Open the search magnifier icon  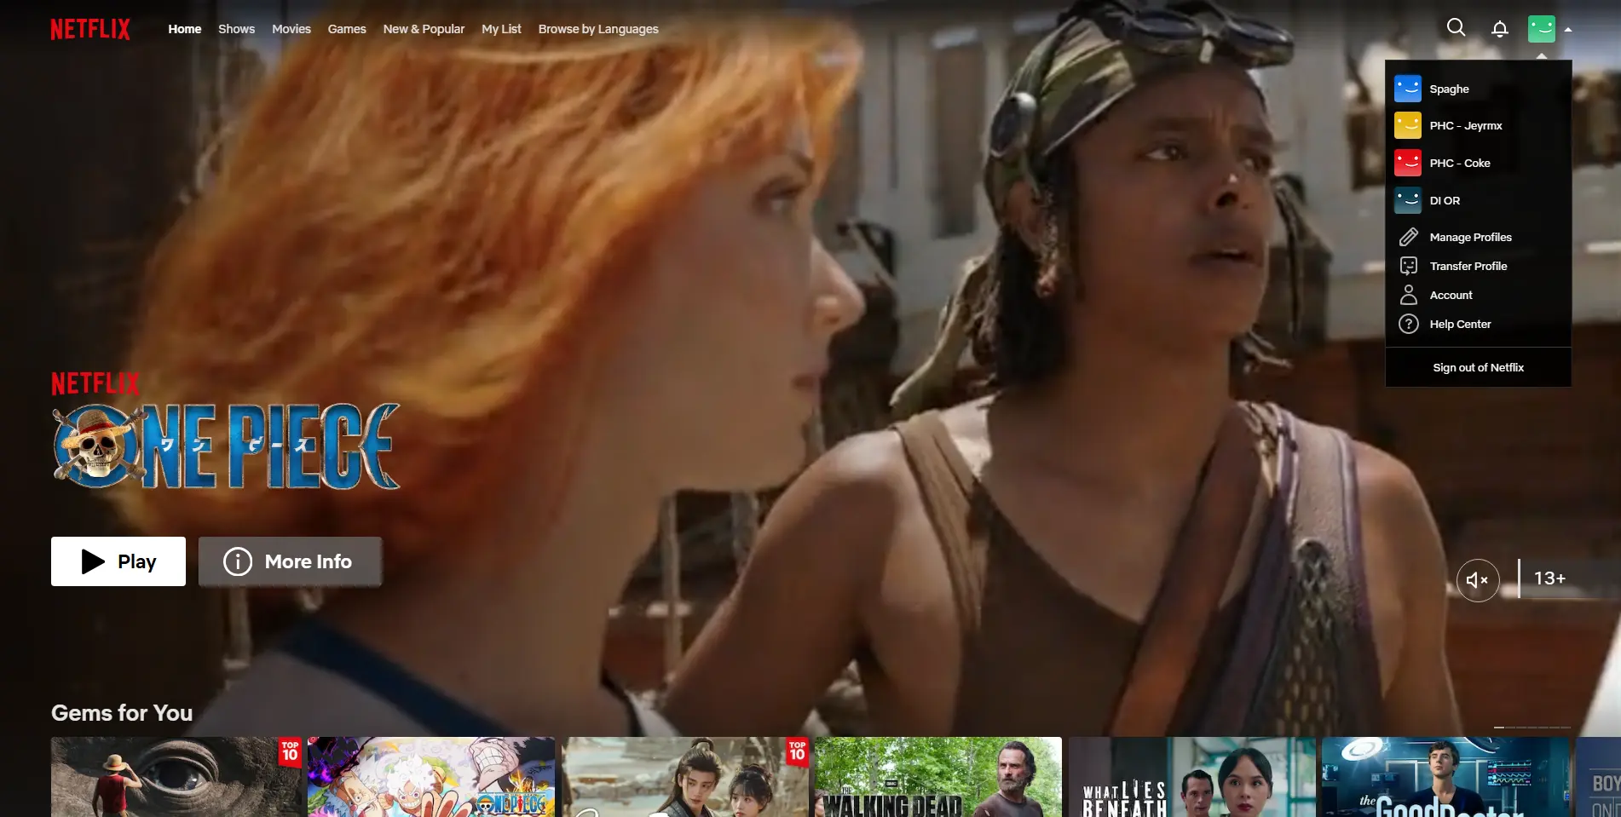pos(1457,28)
